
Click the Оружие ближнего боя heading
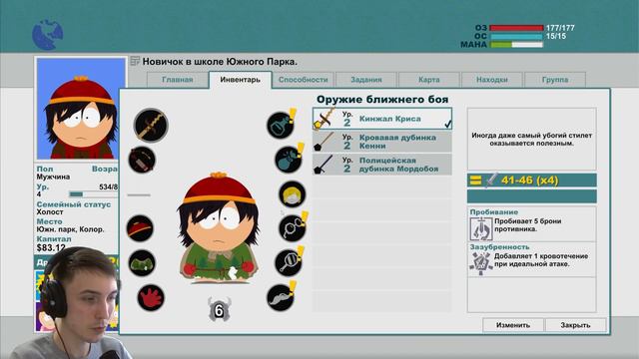tap(382, 100)
